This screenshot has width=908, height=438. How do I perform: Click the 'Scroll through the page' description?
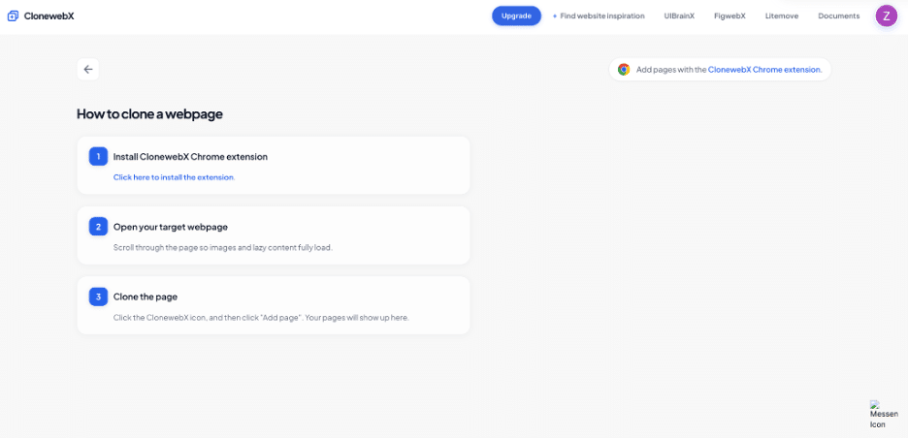(x=223, y=248)
